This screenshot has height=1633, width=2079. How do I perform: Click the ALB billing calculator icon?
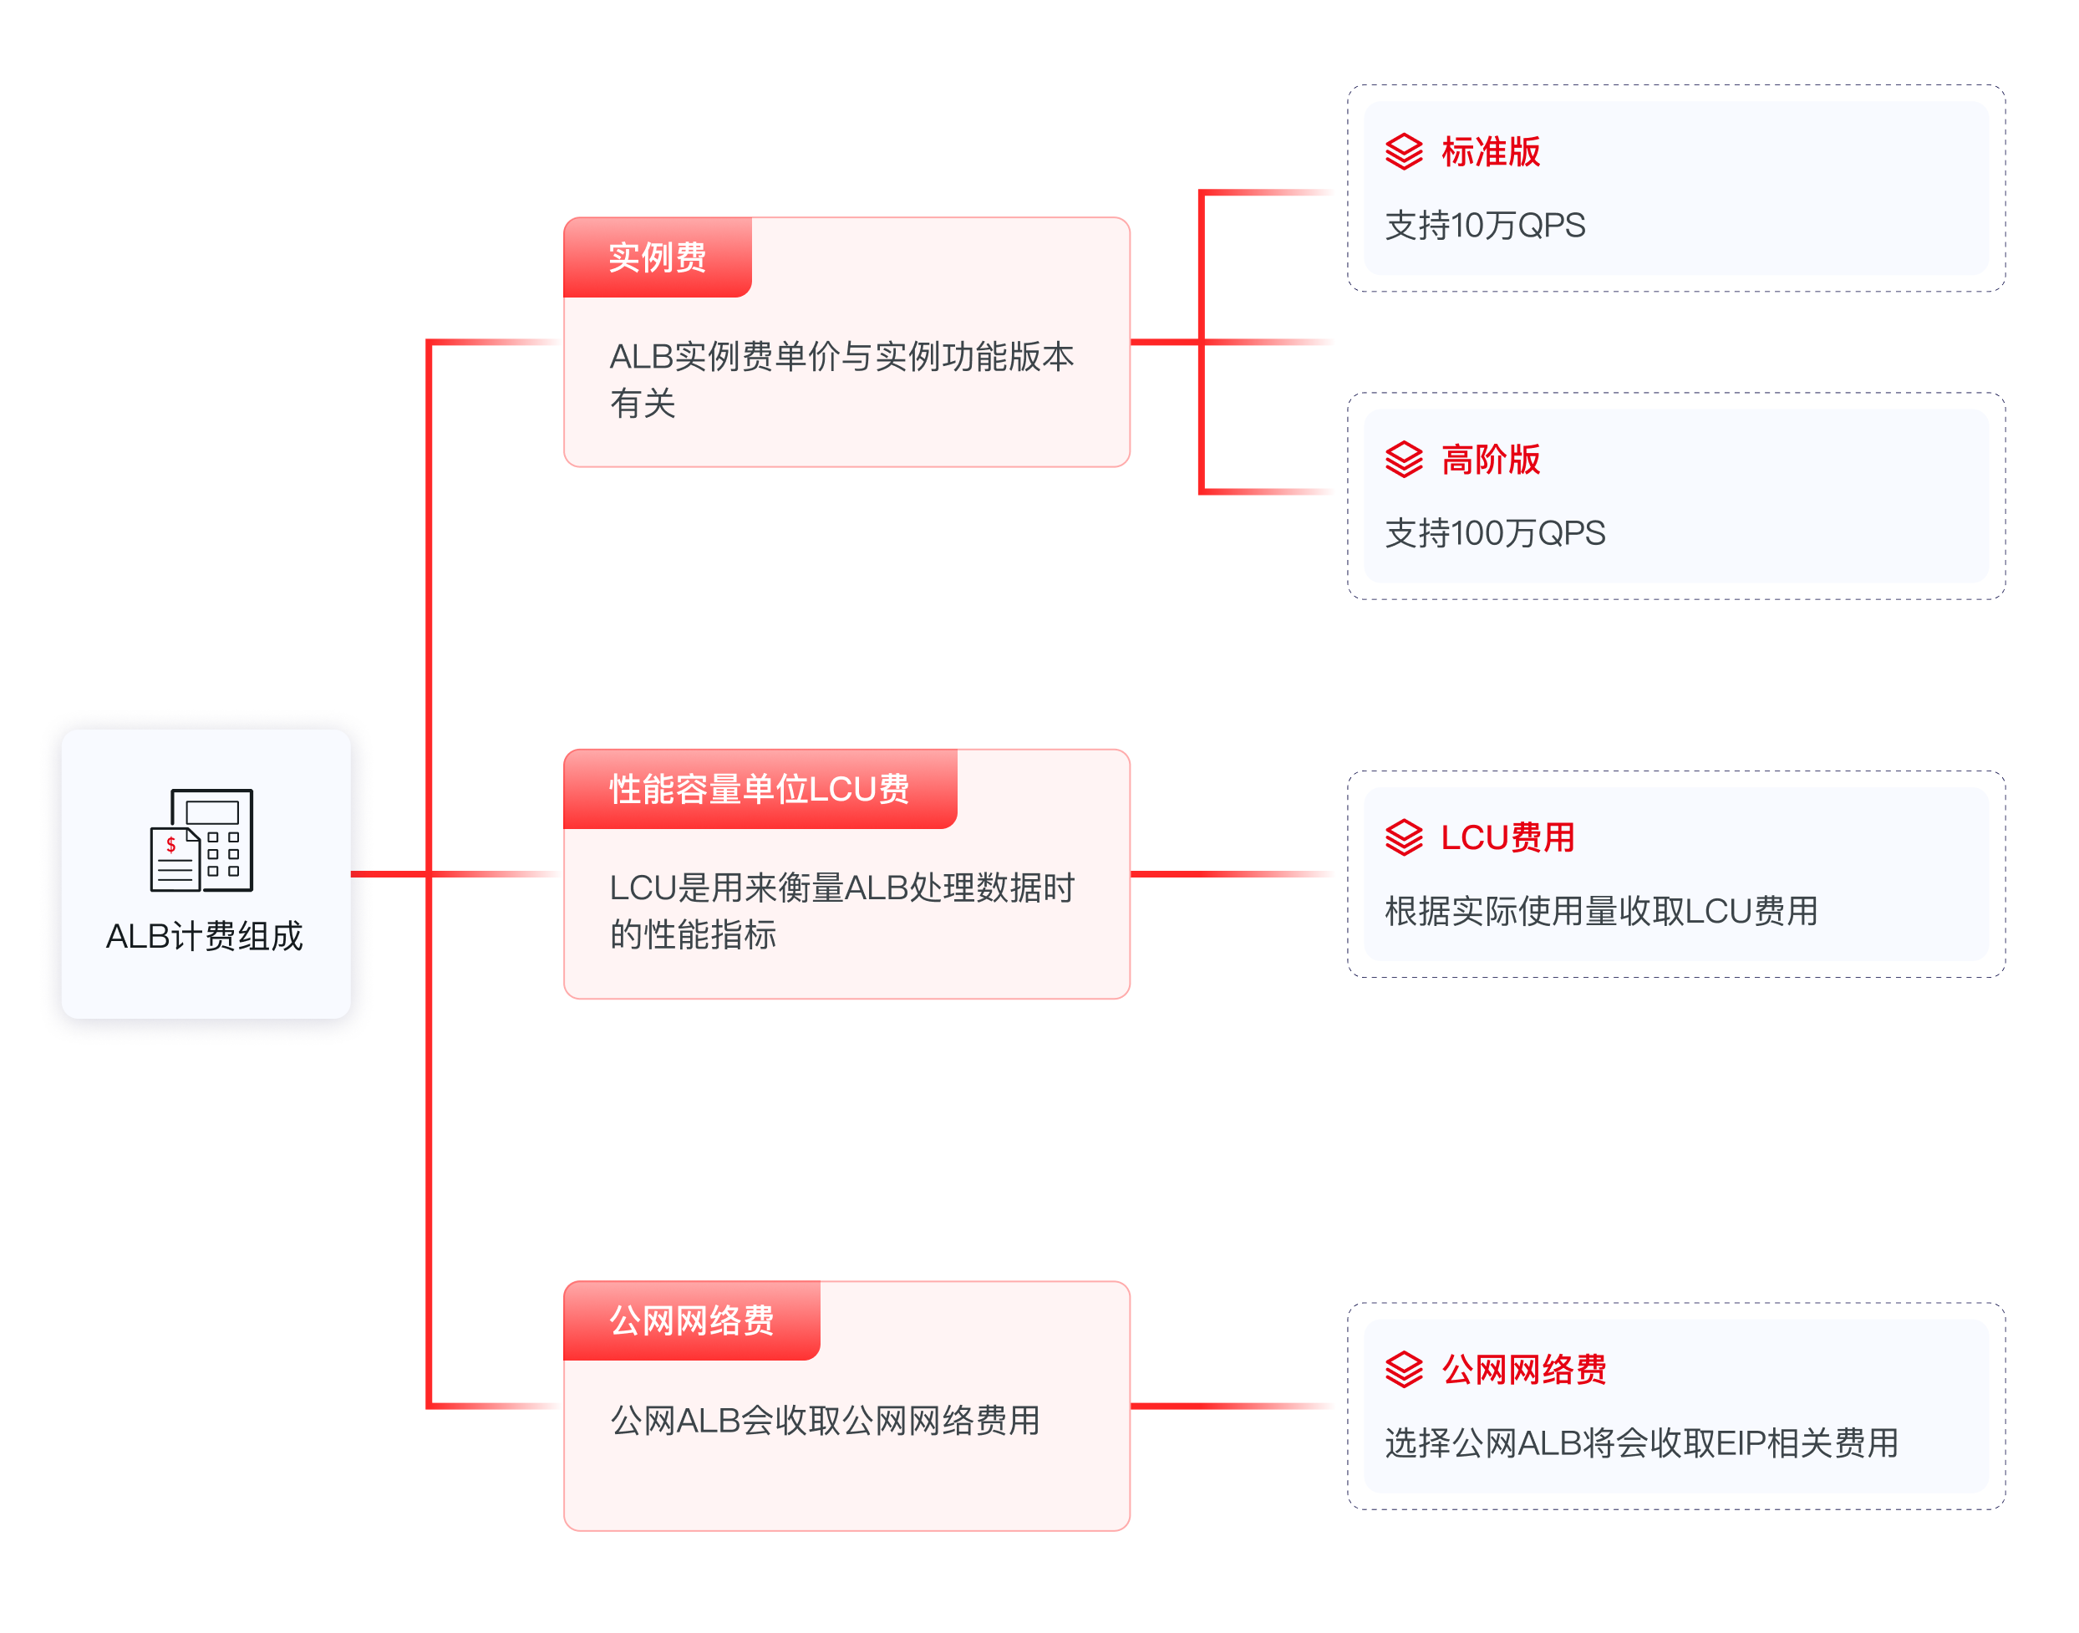(x=201, y=839)
